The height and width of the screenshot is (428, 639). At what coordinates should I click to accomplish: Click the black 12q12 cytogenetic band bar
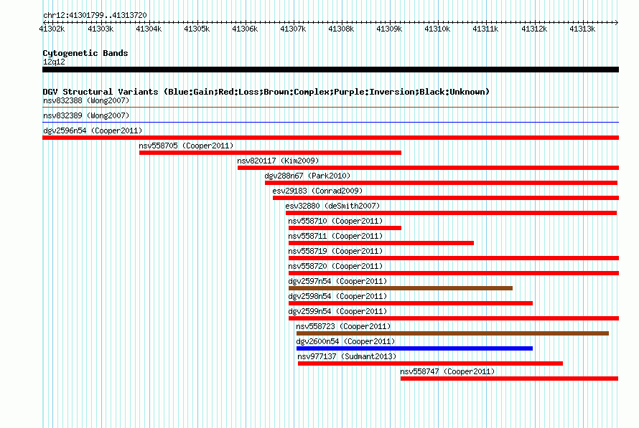330,70
